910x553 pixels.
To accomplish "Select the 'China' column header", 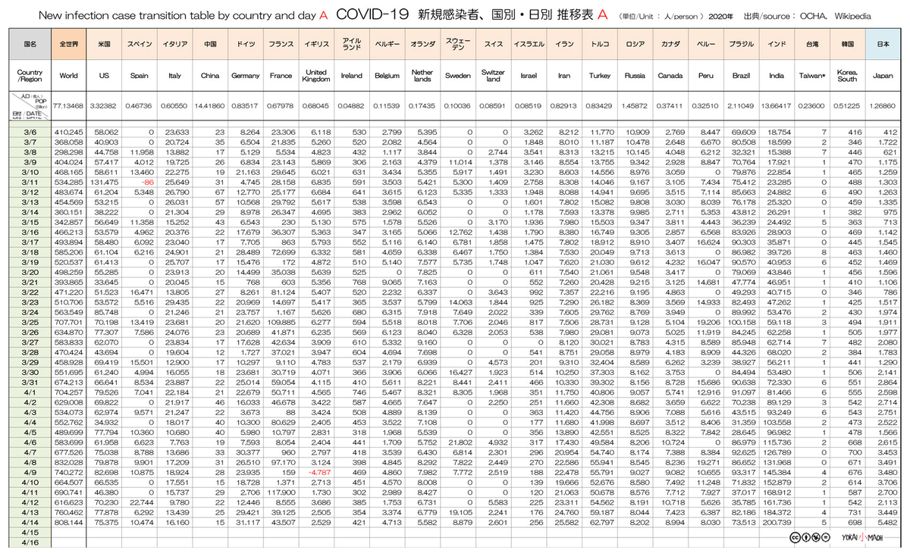I will tap(210, 77).
